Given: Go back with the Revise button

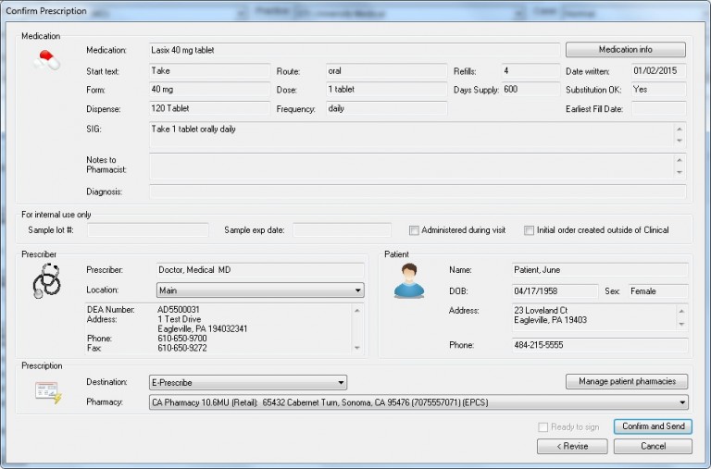Looking at the screenshot, I should (570, 446).
